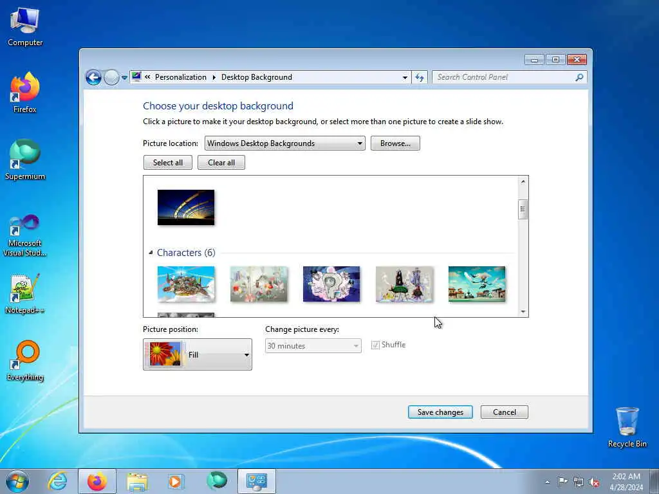Select the fourth Characters wallpaper with towers
The height and width of the screenshot is (494, 659).
coord(404,284)
